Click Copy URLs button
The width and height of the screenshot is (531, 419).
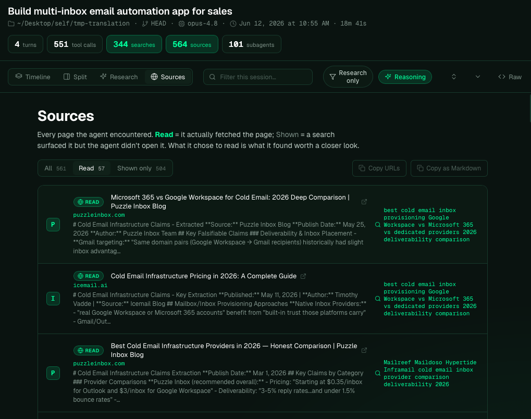[379, 168]
